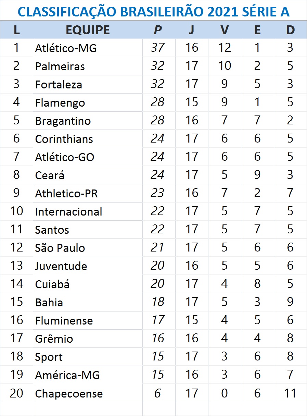Select the Palmeiras team cell
This screenshot has width=307, height=416.
60,66
